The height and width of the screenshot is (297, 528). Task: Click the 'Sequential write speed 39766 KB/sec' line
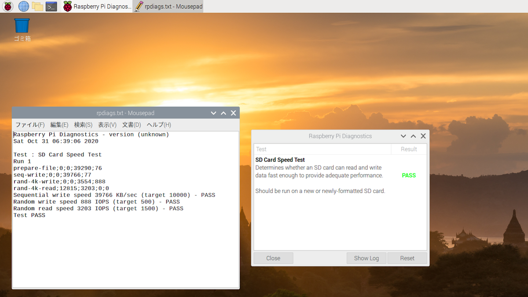tap(114, 195)
